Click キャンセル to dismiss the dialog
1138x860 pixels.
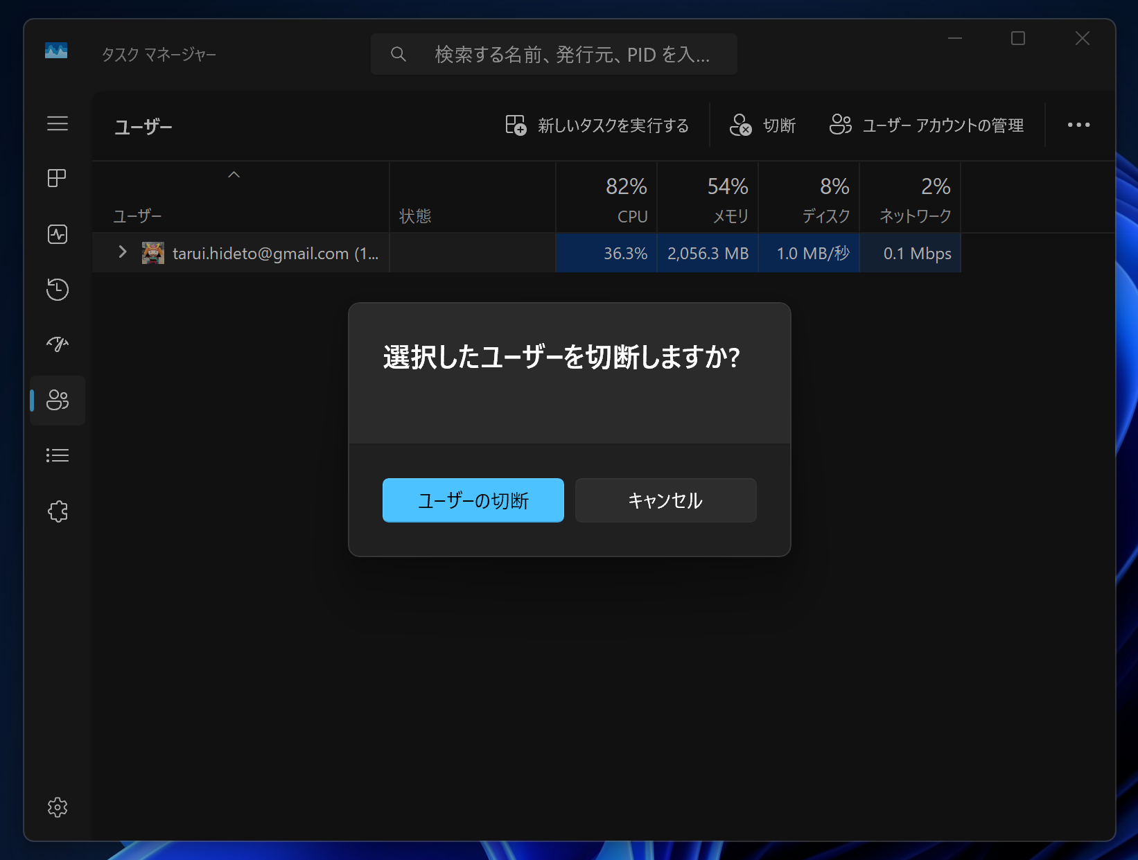click(x=665, y=500)
